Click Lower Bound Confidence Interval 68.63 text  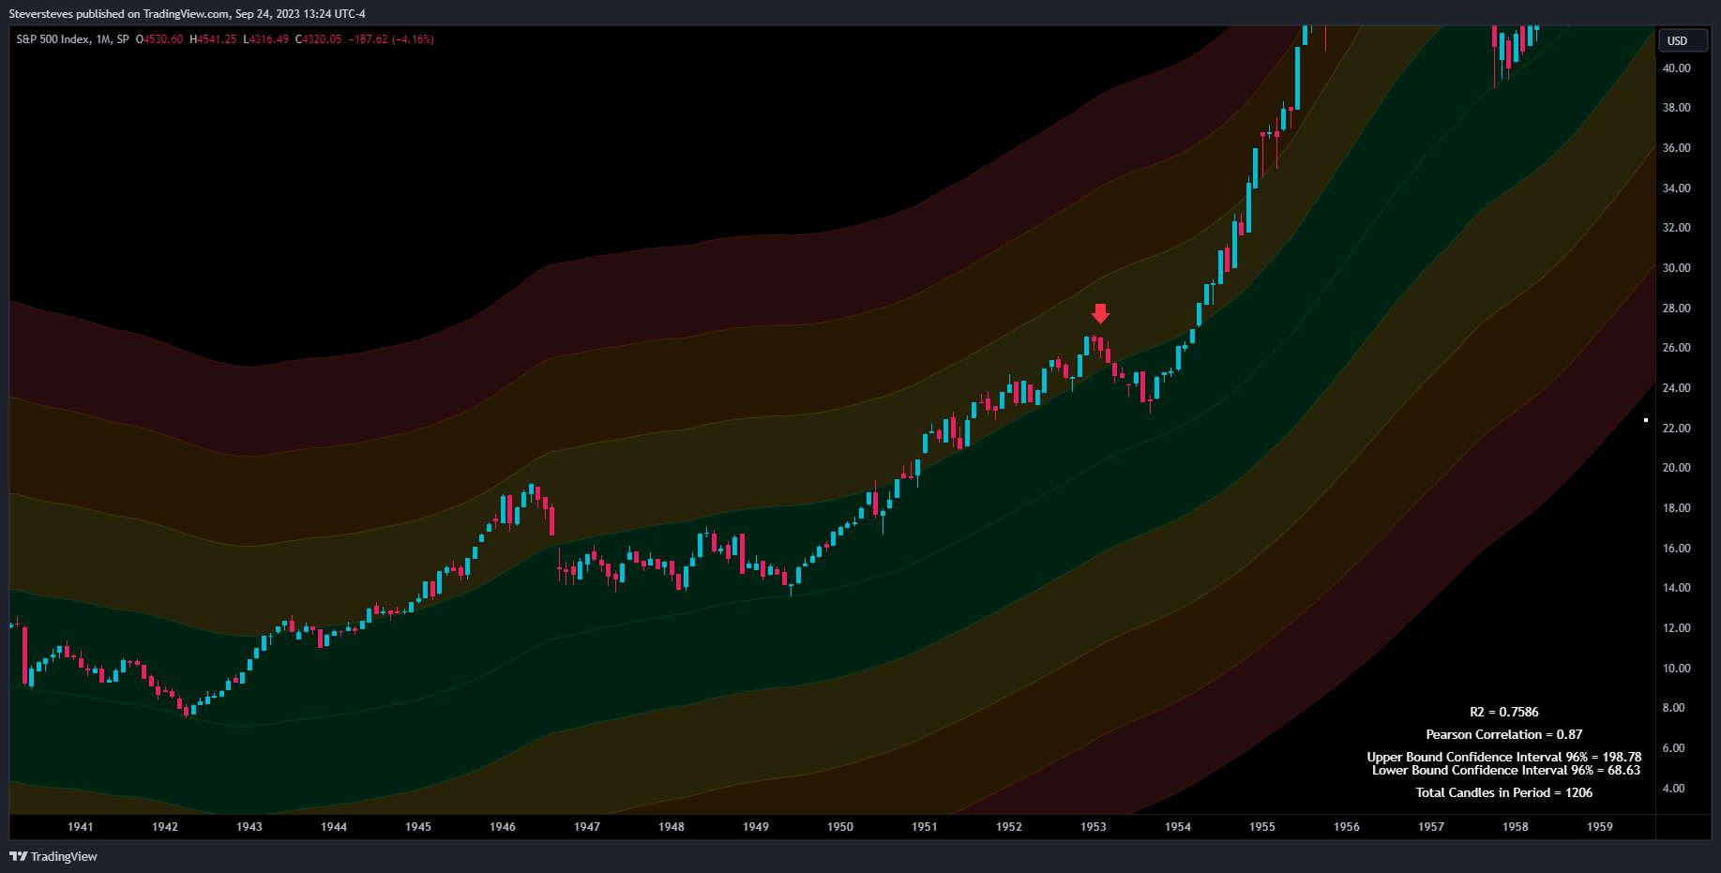pos(1506,770)
